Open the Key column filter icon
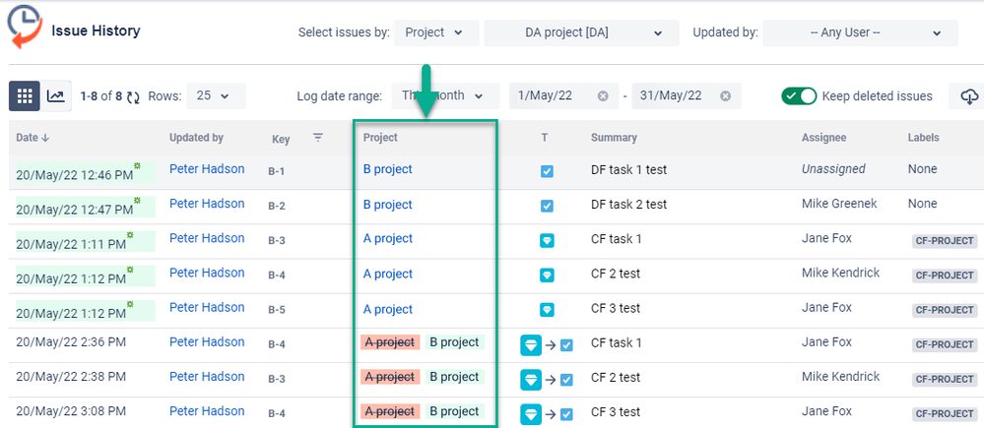Screen dimensions: 984x428 coord(318,137)
